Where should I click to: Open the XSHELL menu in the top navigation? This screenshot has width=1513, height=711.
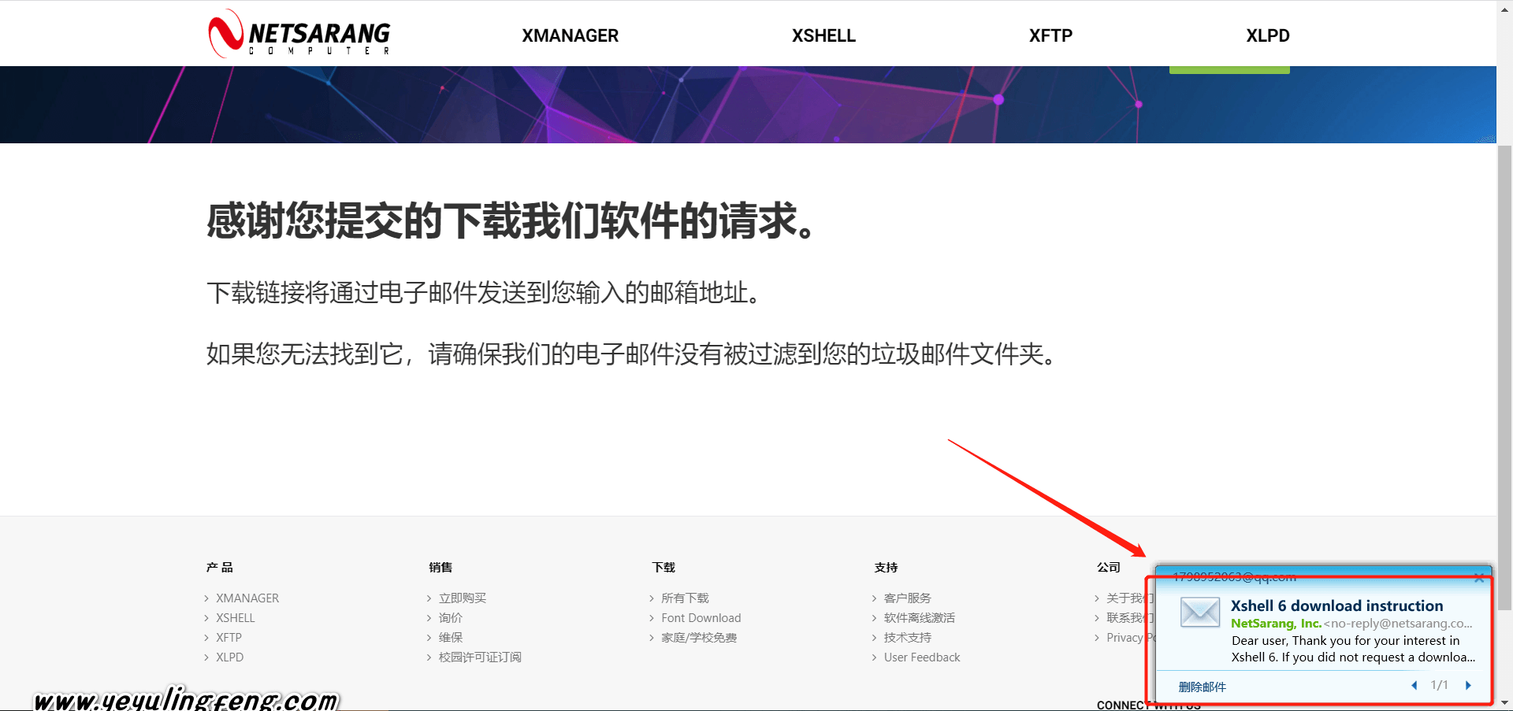[823, 35]
